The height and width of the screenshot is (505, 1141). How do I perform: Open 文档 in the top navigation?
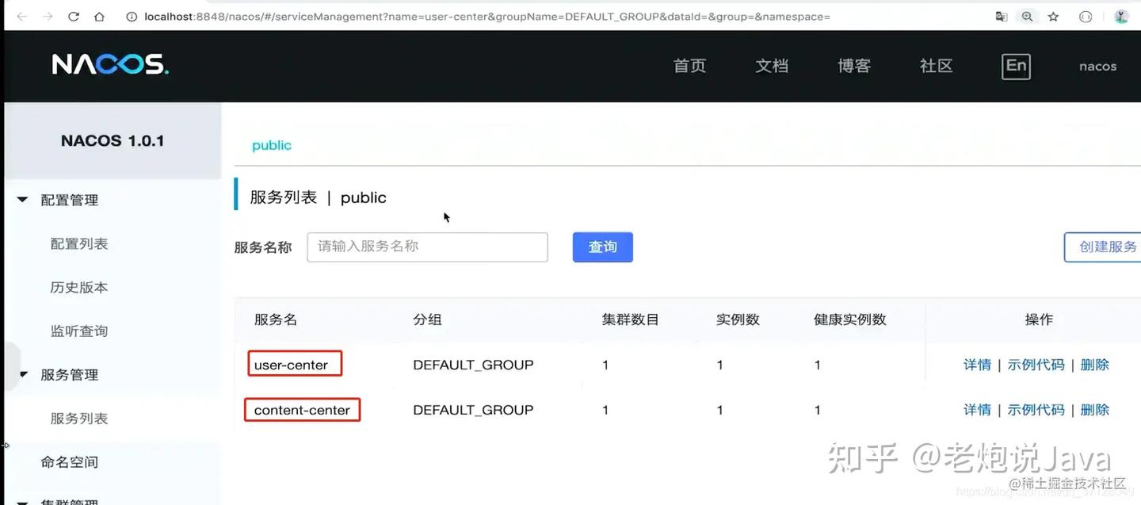click(x=772, y=66)
